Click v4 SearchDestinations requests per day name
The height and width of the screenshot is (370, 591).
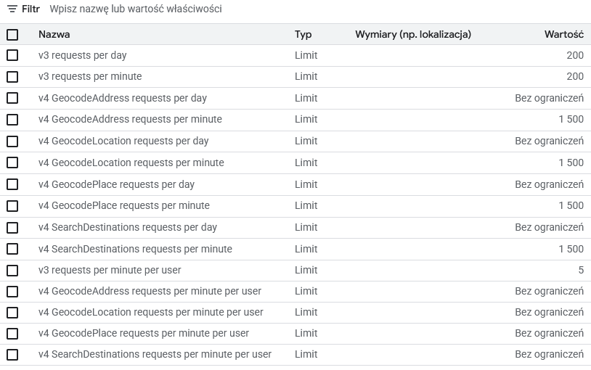(128, 227)
